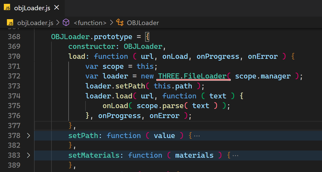Click the 'onProgress' parameter on line 370
This screenshot has height=172, width=322.
point(218,56)
